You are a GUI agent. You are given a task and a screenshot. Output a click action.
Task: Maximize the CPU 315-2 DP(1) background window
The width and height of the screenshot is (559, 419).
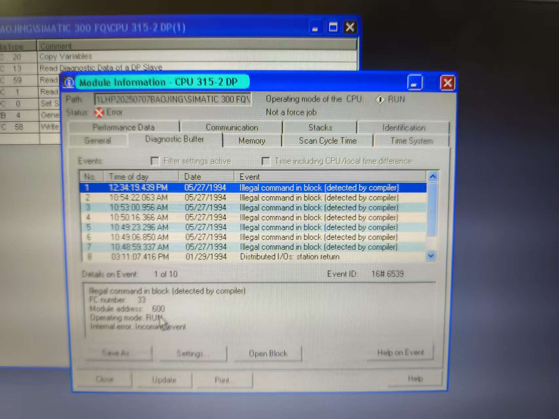(333, 27)
